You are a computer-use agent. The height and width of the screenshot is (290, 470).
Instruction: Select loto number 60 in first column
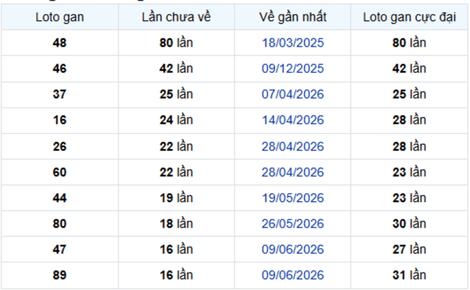[60, 172]
